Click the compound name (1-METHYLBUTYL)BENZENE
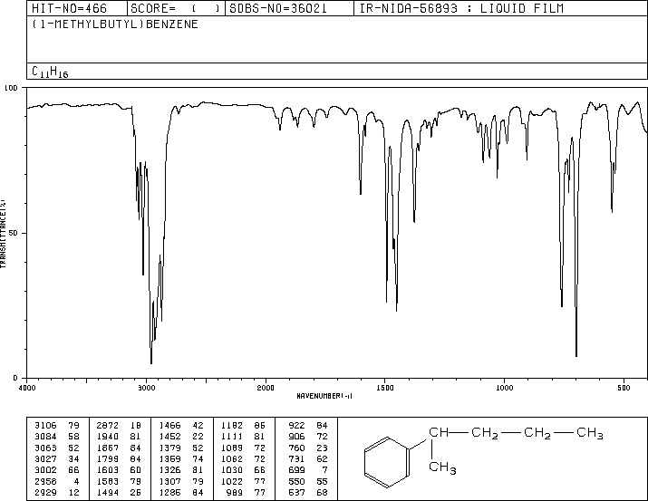 [115, 24]
